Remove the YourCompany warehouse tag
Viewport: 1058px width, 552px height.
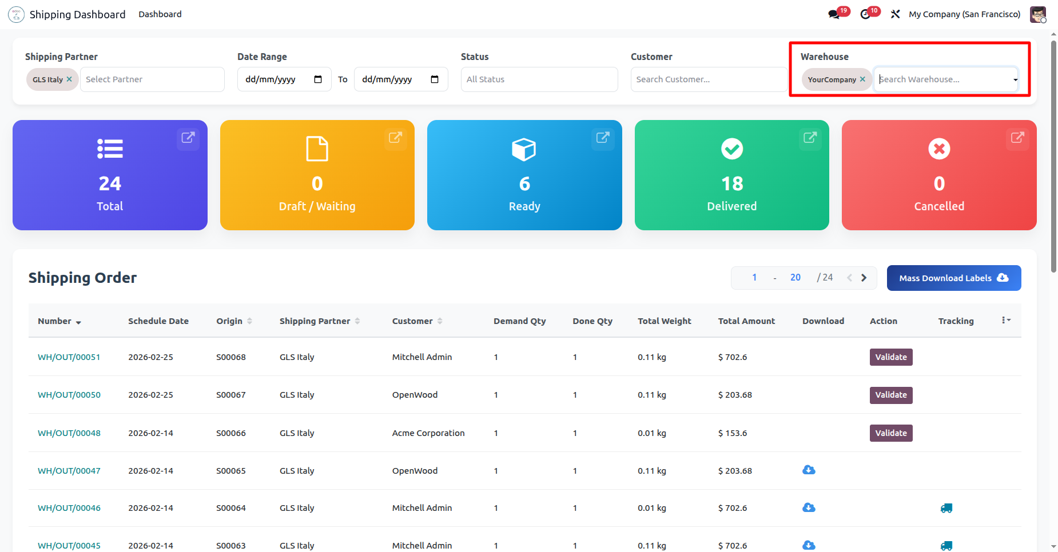pos(862,79)
